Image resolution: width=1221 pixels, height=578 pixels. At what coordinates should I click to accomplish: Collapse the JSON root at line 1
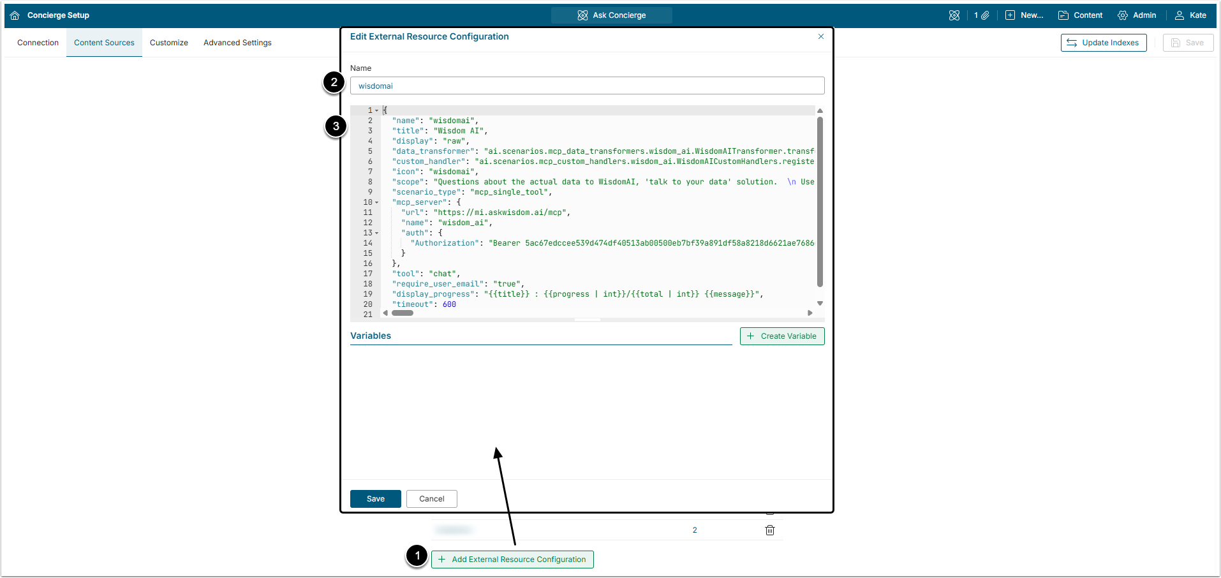point(377,111)
